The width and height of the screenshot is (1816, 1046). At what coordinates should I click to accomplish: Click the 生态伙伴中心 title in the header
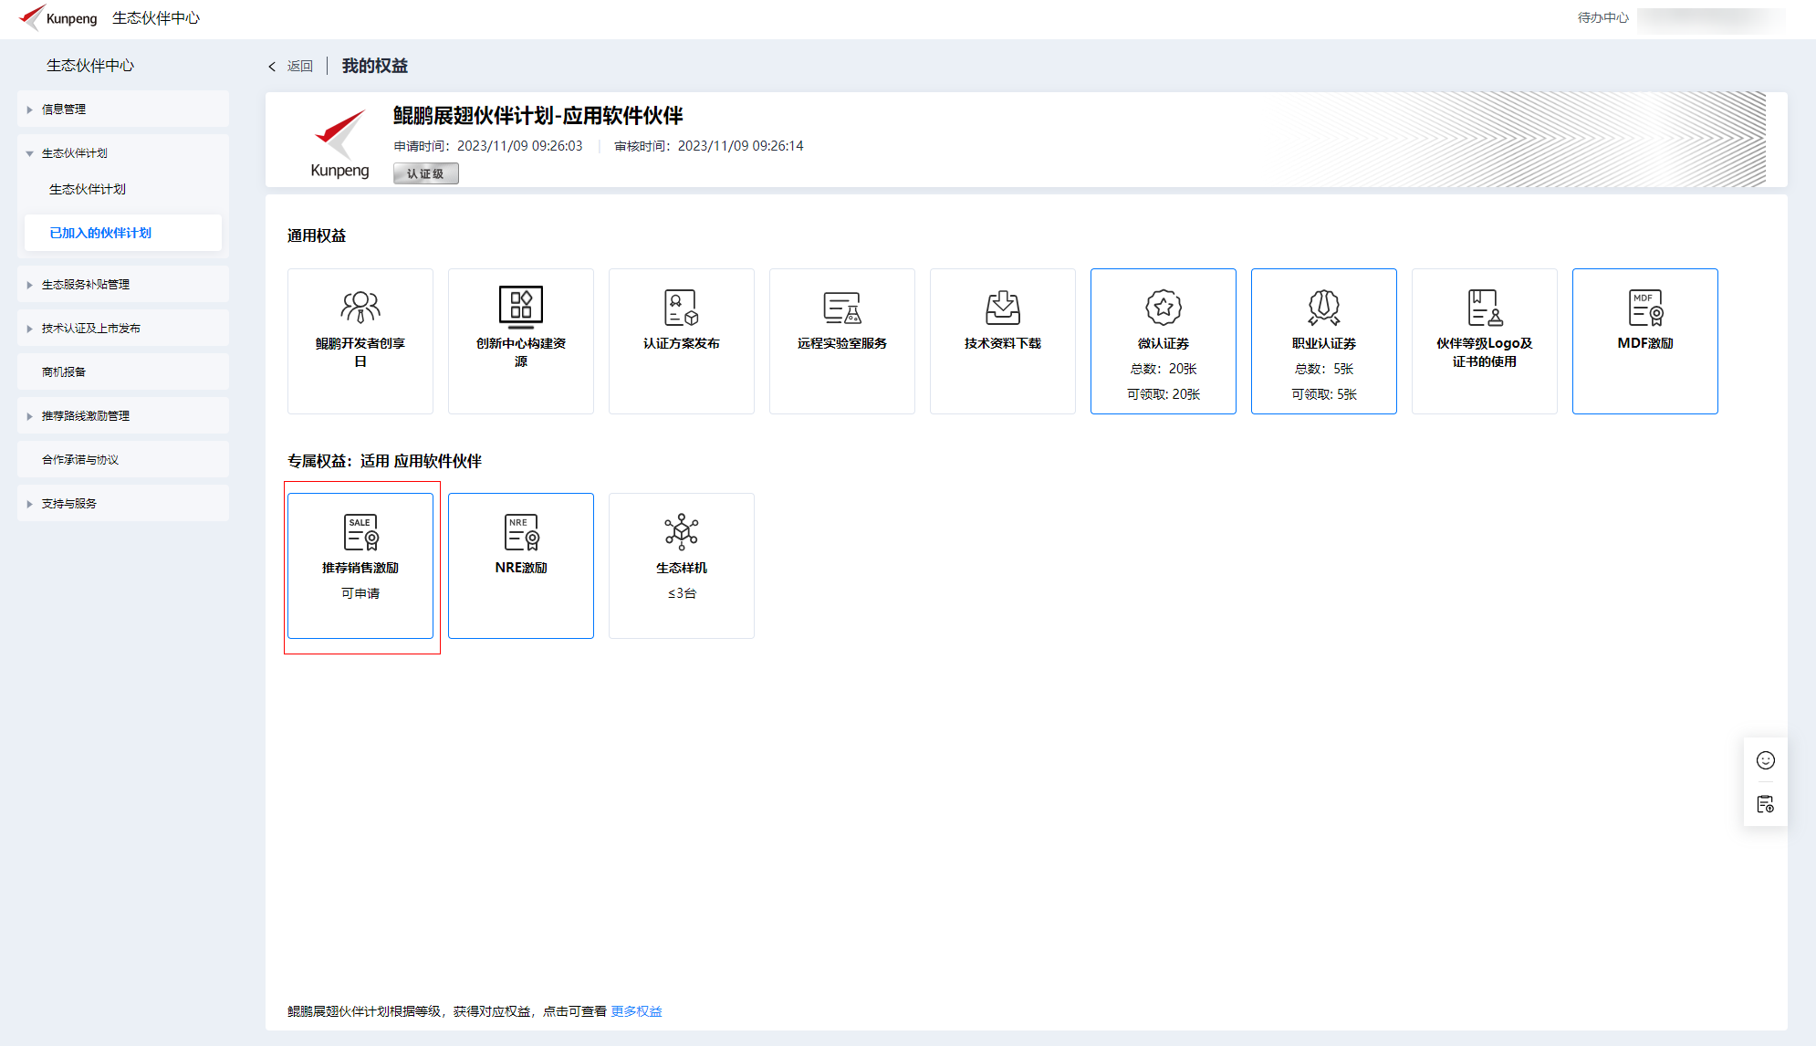156,18
